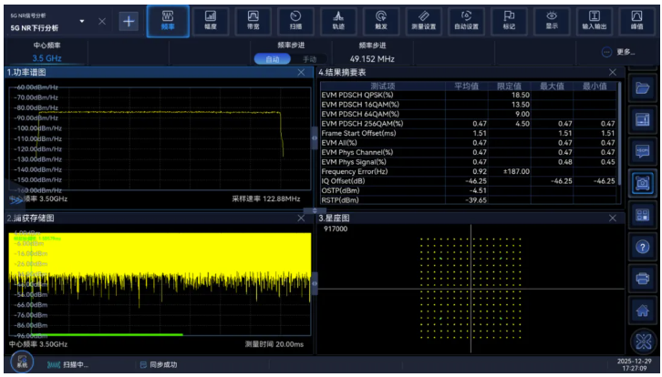Open the 标记 marker menu
662x377 pixels.
click(509, 21)
